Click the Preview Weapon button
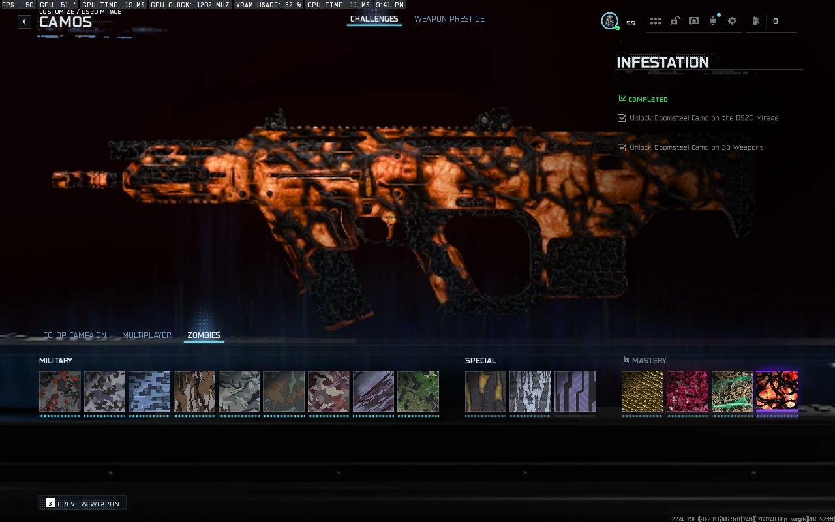The image size is (835, 522). [82, 503]
